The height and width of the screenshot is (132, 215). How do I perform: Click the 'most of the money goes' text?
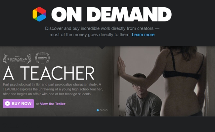[x=90, y=35]
